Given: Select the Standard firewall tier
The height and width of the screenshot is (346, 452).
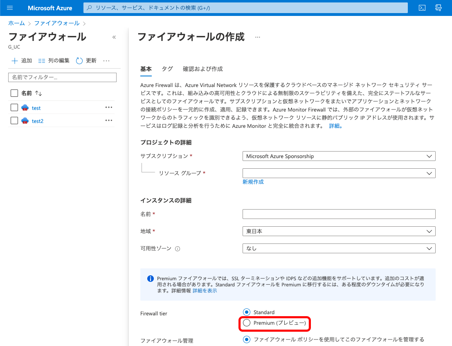Looking at the screenshot, I should click(x=247, y=312).
